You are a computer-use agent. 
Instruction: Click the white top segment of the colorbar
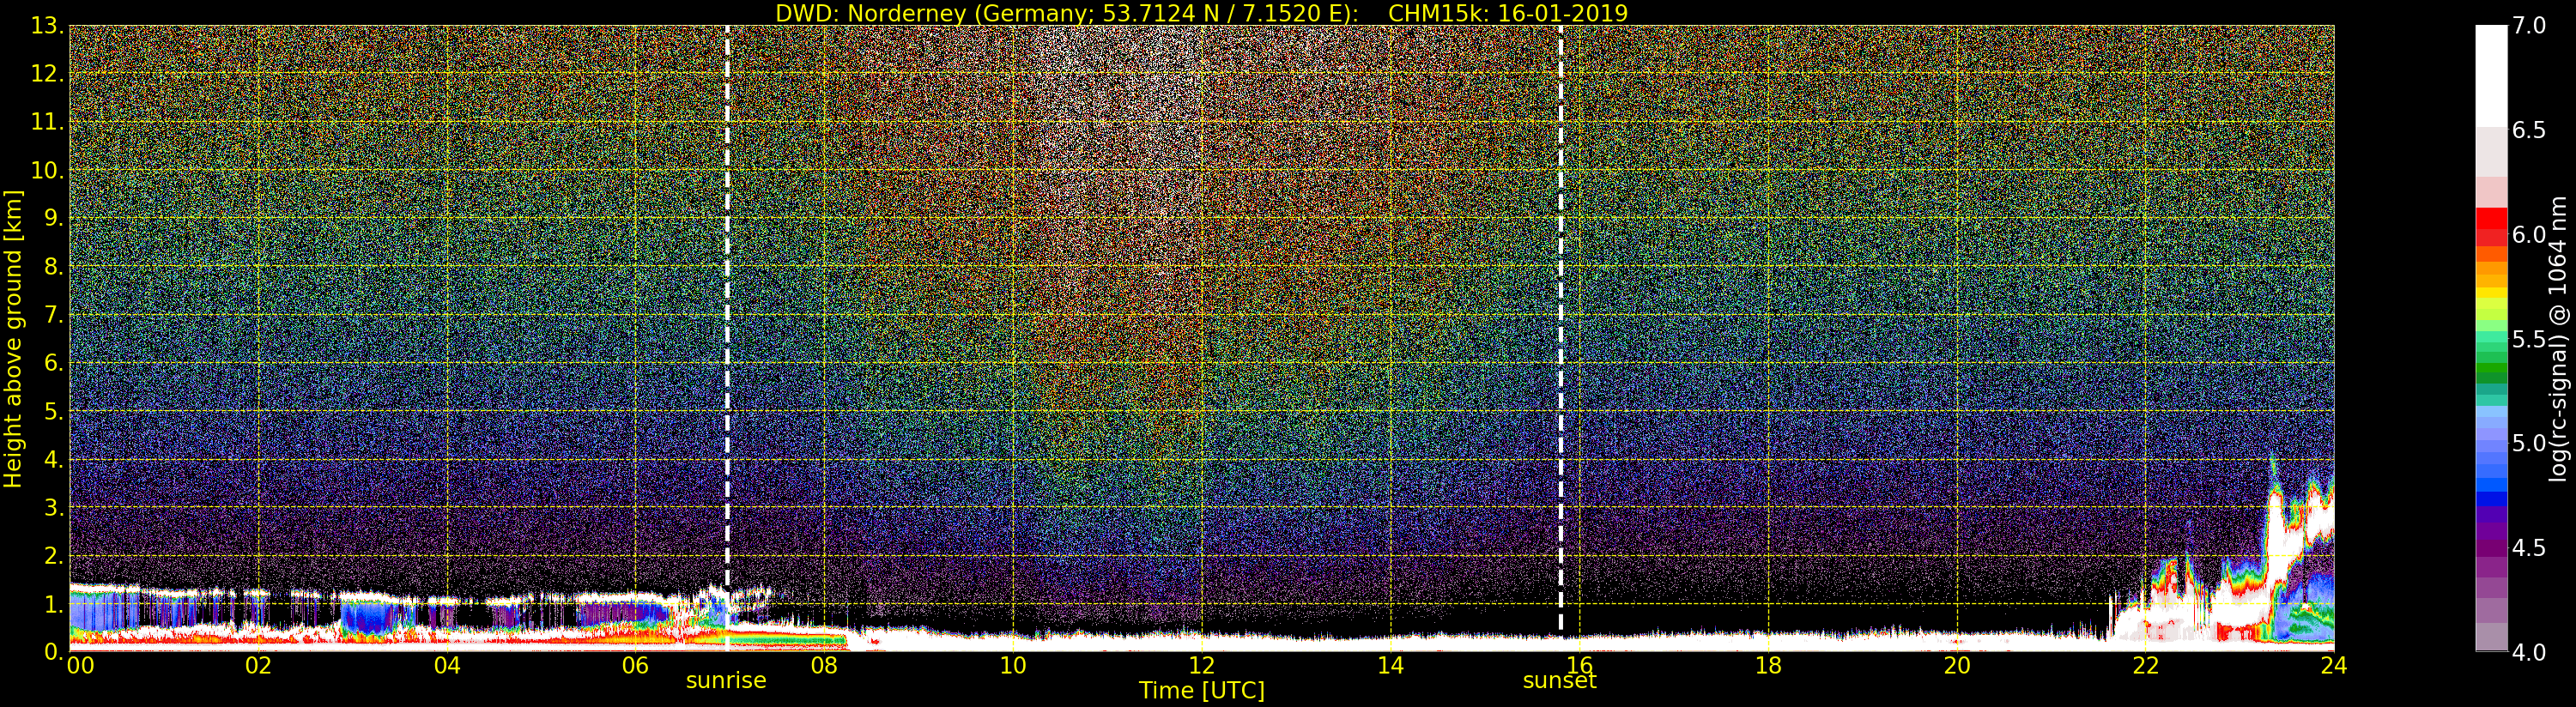[2491, 76]
